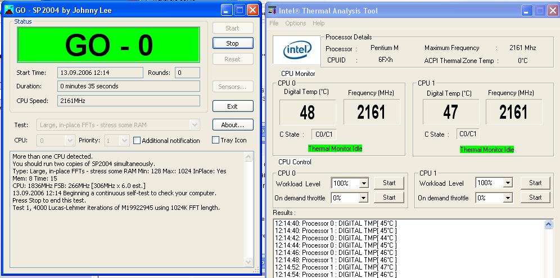Viewport: 560px width, 278px height.
Task: Minimize the Intel Thermal Analysis Tool window
Action: coord(527,10)
